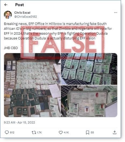View the 612 replies count
The width and height of the screenshot is (125, 142).
click(x=12, y=133)
